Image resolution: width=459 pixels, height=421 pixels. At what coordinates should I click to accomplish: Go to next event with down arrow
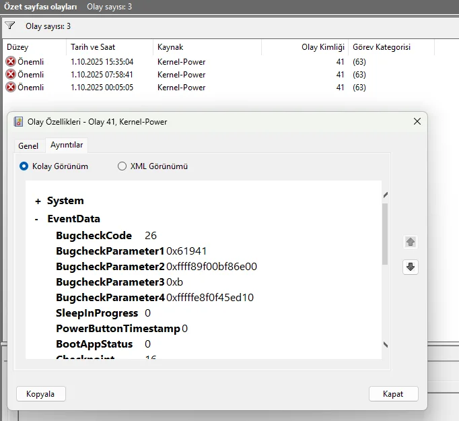[411, 267]
